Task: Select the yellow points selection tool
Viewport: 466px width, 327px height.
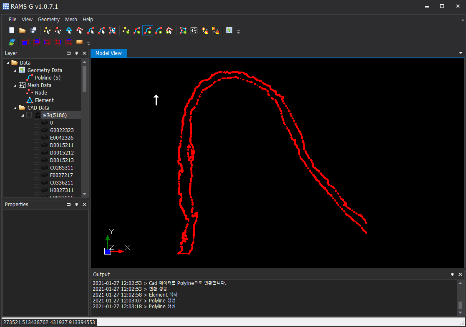Action: (47, 30)
